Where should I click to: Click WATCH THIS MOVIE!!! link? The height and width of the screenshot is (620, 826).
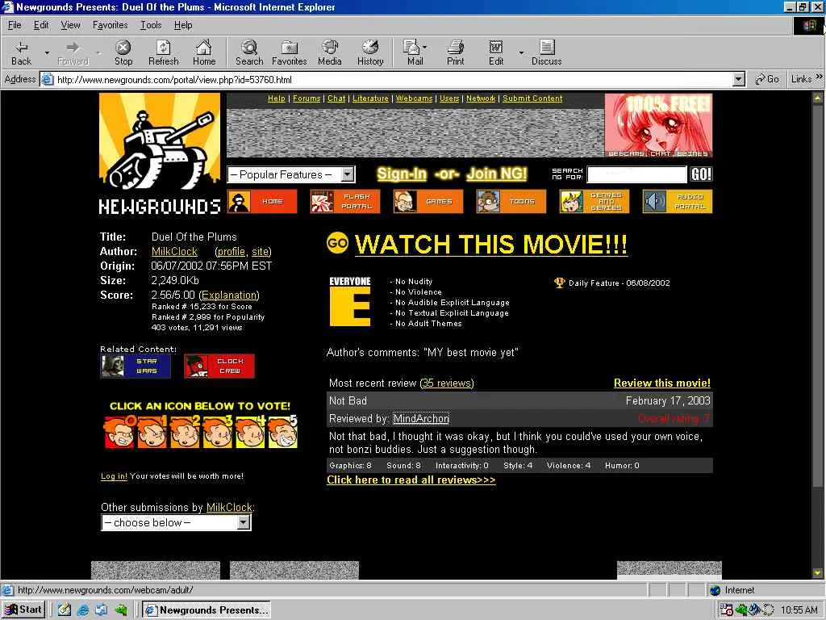click(x=491, y=245)
